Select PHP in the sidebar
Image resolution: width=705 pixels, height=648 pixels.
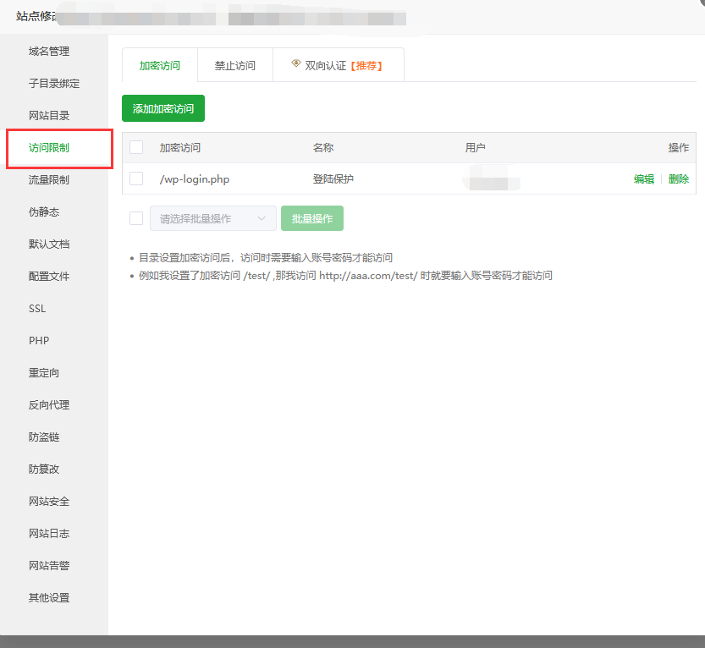[39, 340]
